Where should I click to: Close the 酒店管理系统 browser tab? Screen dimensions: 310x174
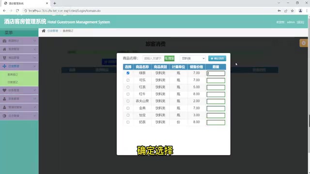tap(47, 3)
